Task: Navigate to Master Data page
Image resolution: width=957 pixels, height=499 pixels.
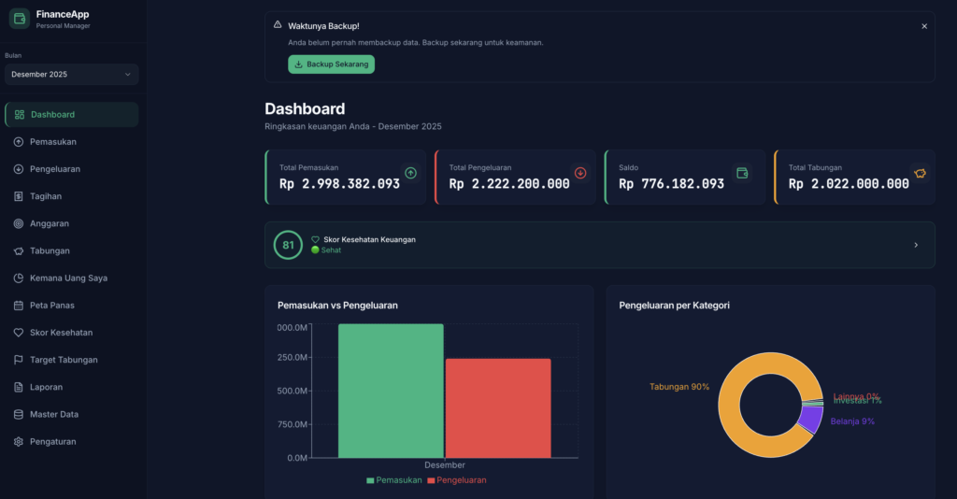Action: pyautogui.click(x=54, y=414)
